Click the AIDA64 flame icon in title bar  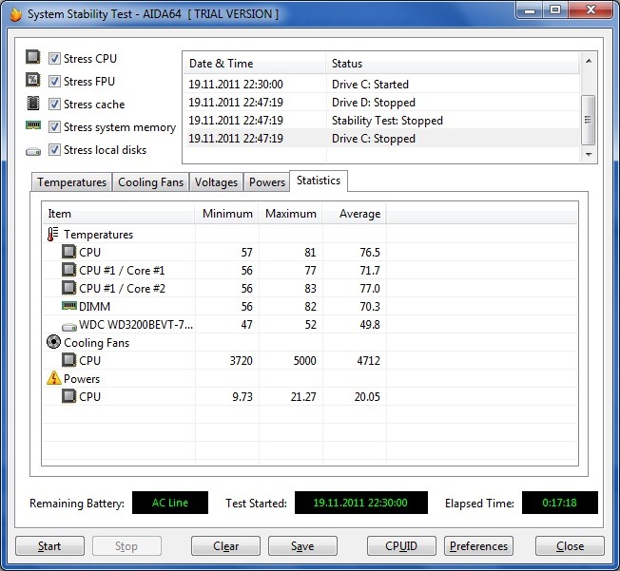(x=16, y=14)
